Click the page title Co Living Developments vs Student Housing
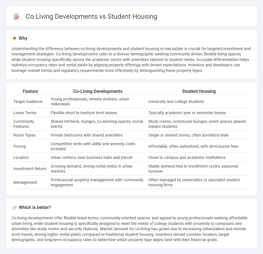 pyautogui.click(x=91, y=17)
